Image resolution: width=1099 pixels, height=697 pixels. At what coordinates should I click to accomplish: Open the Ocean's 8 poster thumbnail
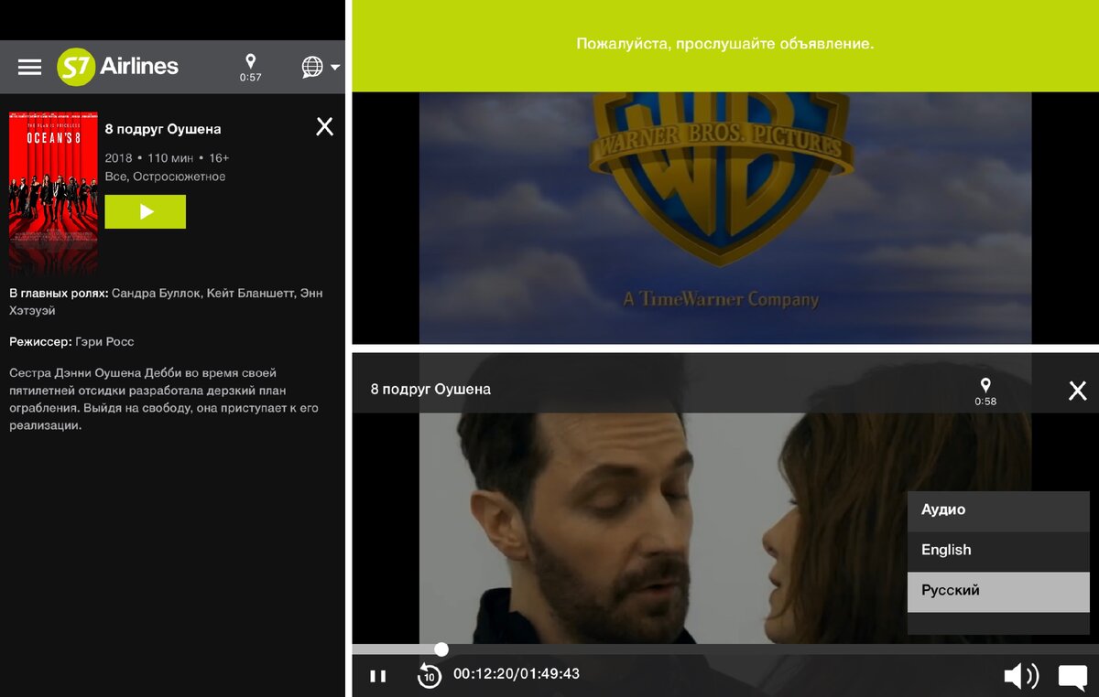pyautogui.click(x=53, y=193)
